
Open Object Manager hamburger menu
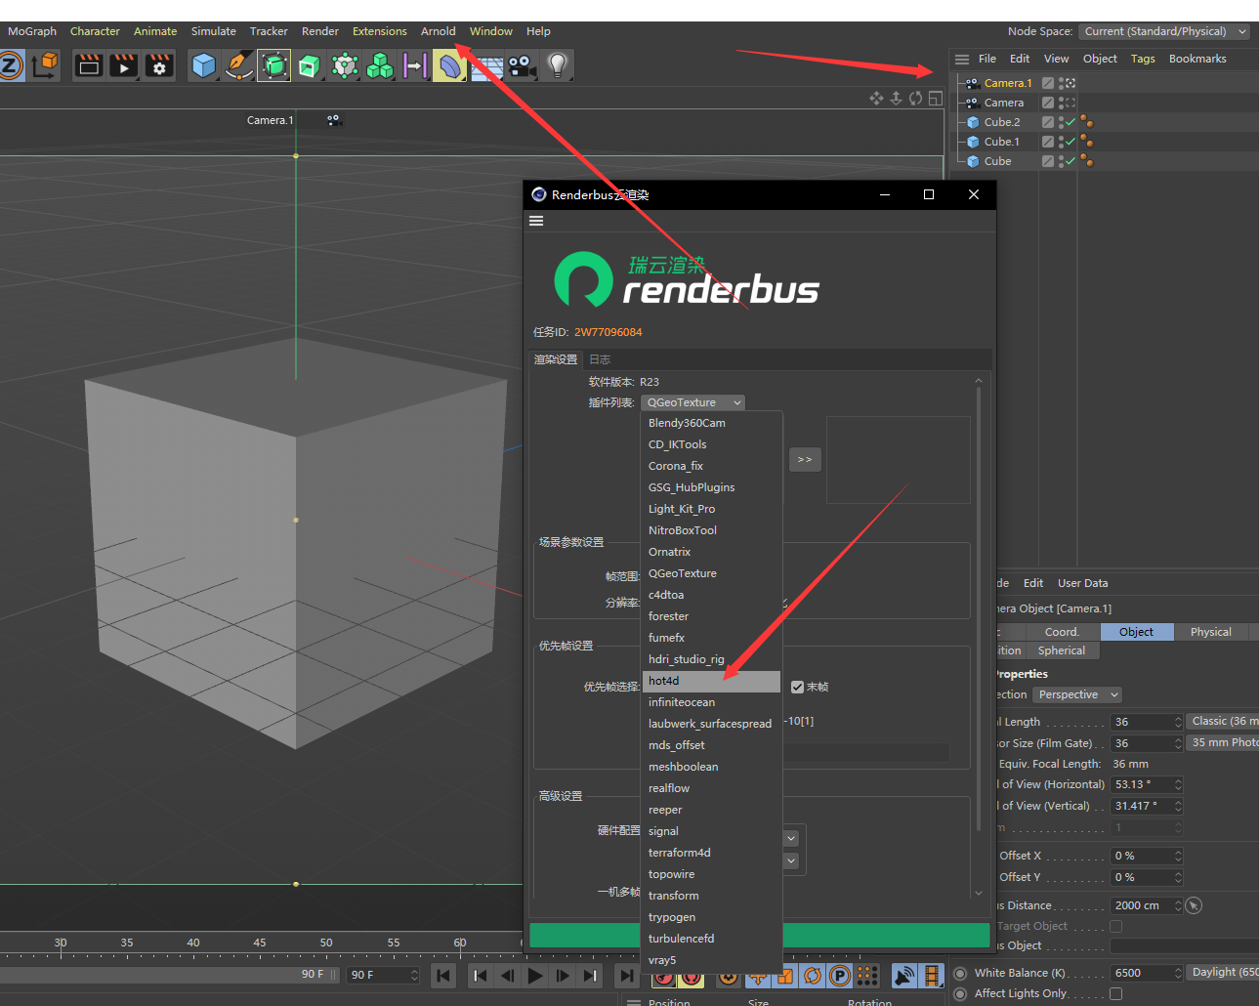click(961, 59)
